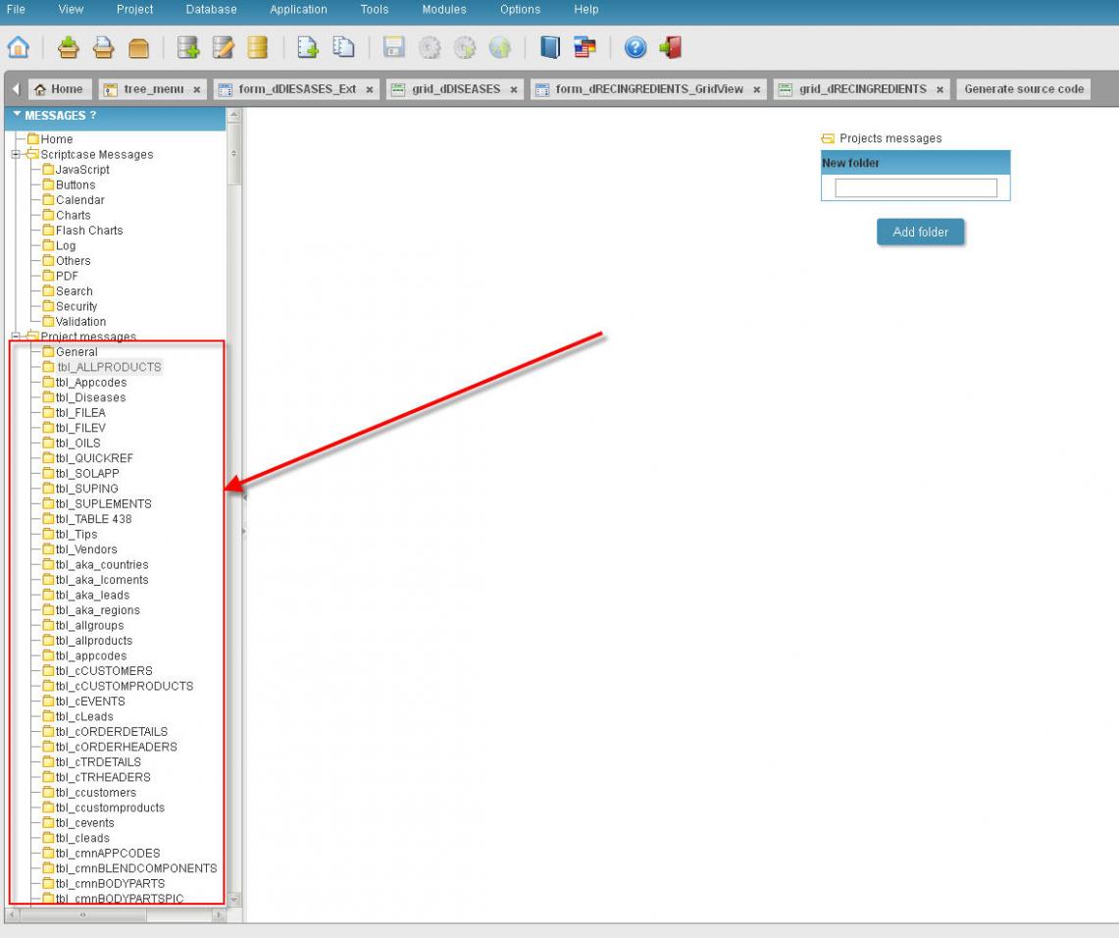Collapse the Scriptcase Messages tree node
This screenshot has height=938, width=1119.
[16, 154]
